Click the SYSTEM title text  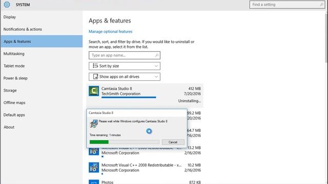tap(23, 5)
